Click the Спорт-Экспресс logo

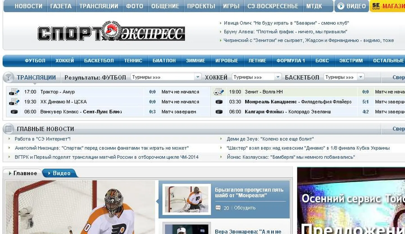tap(111, 31)
